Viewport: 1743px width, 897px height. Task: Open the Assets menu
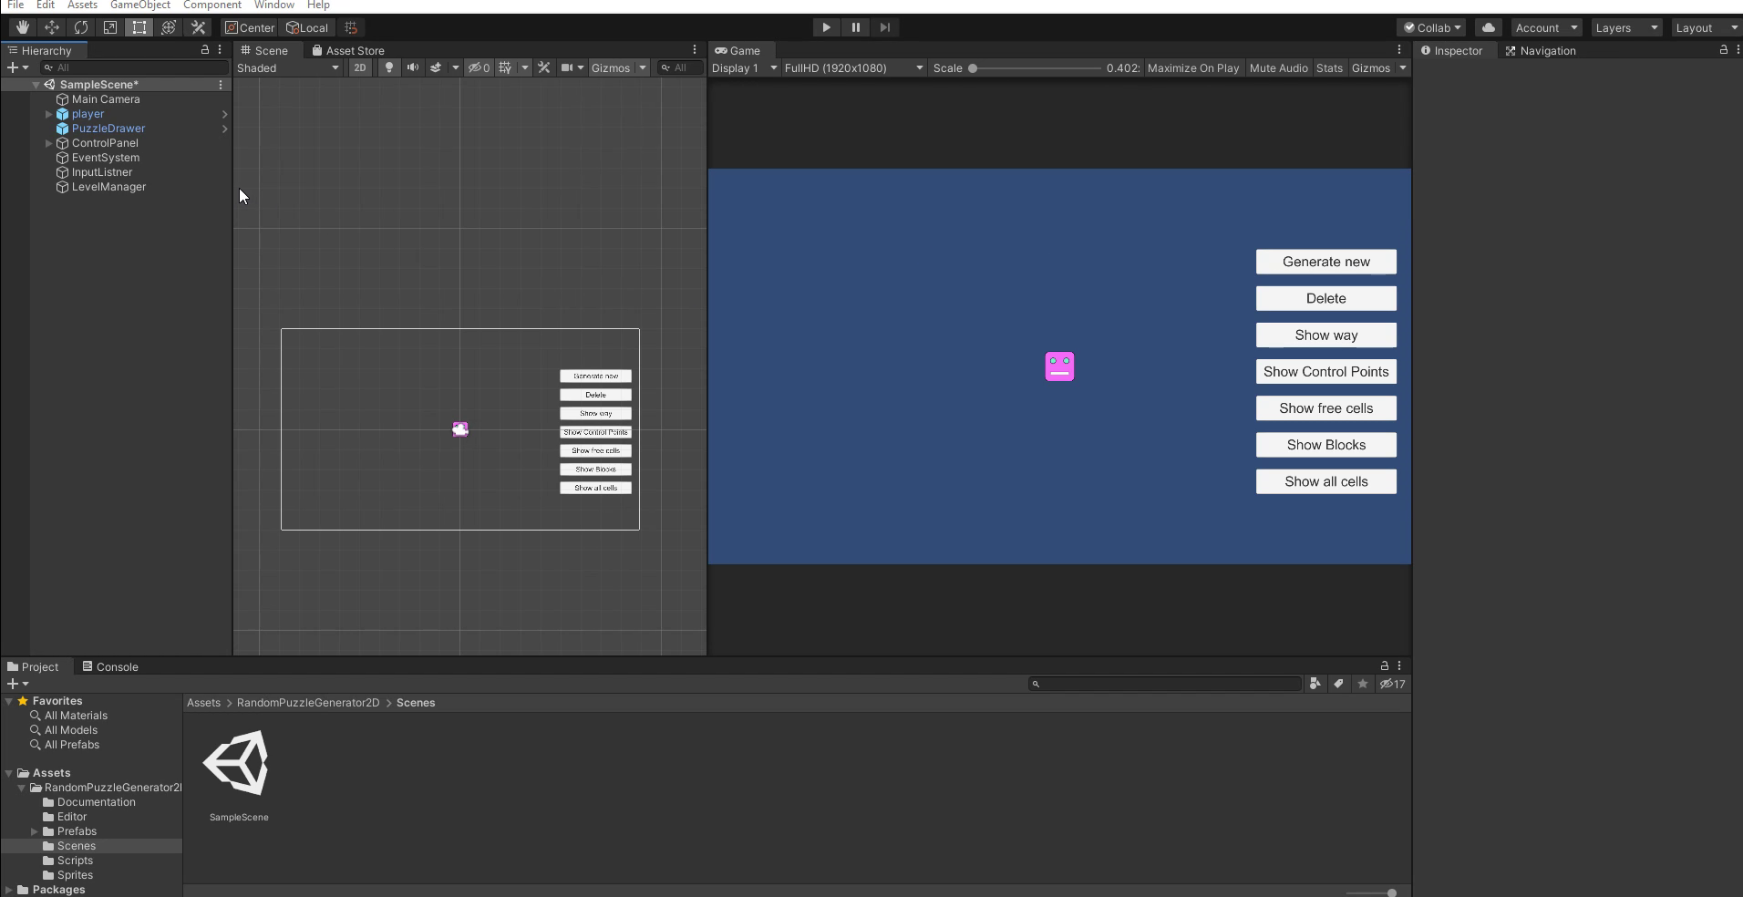[x=82, y=5]
